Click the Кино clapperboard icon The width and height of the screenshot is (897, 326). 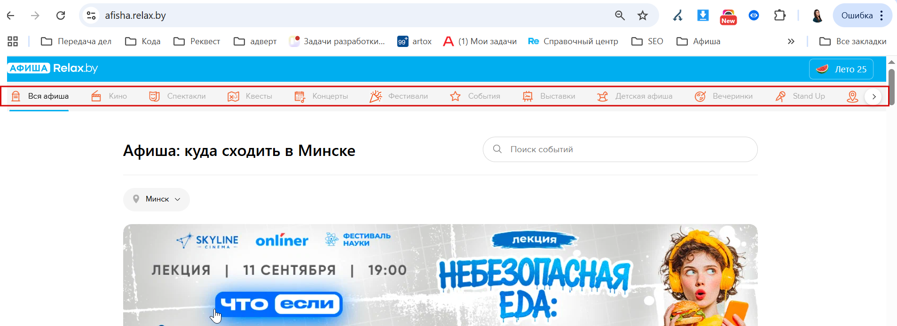(x=96, y=96)
